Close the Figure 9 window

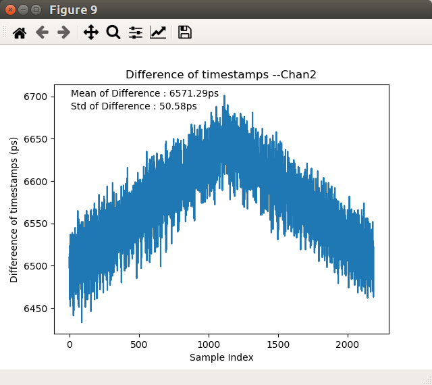[x=10, y=10]
